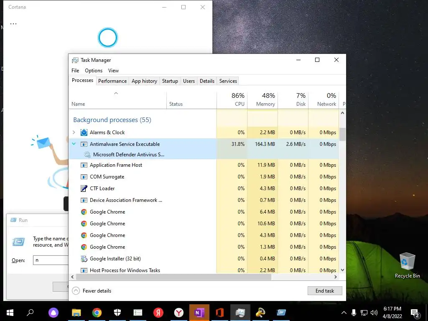This screenshot has height=321, width=428.
Task: Click the Antimalware Service Executable icon
Action: point(84,144)
